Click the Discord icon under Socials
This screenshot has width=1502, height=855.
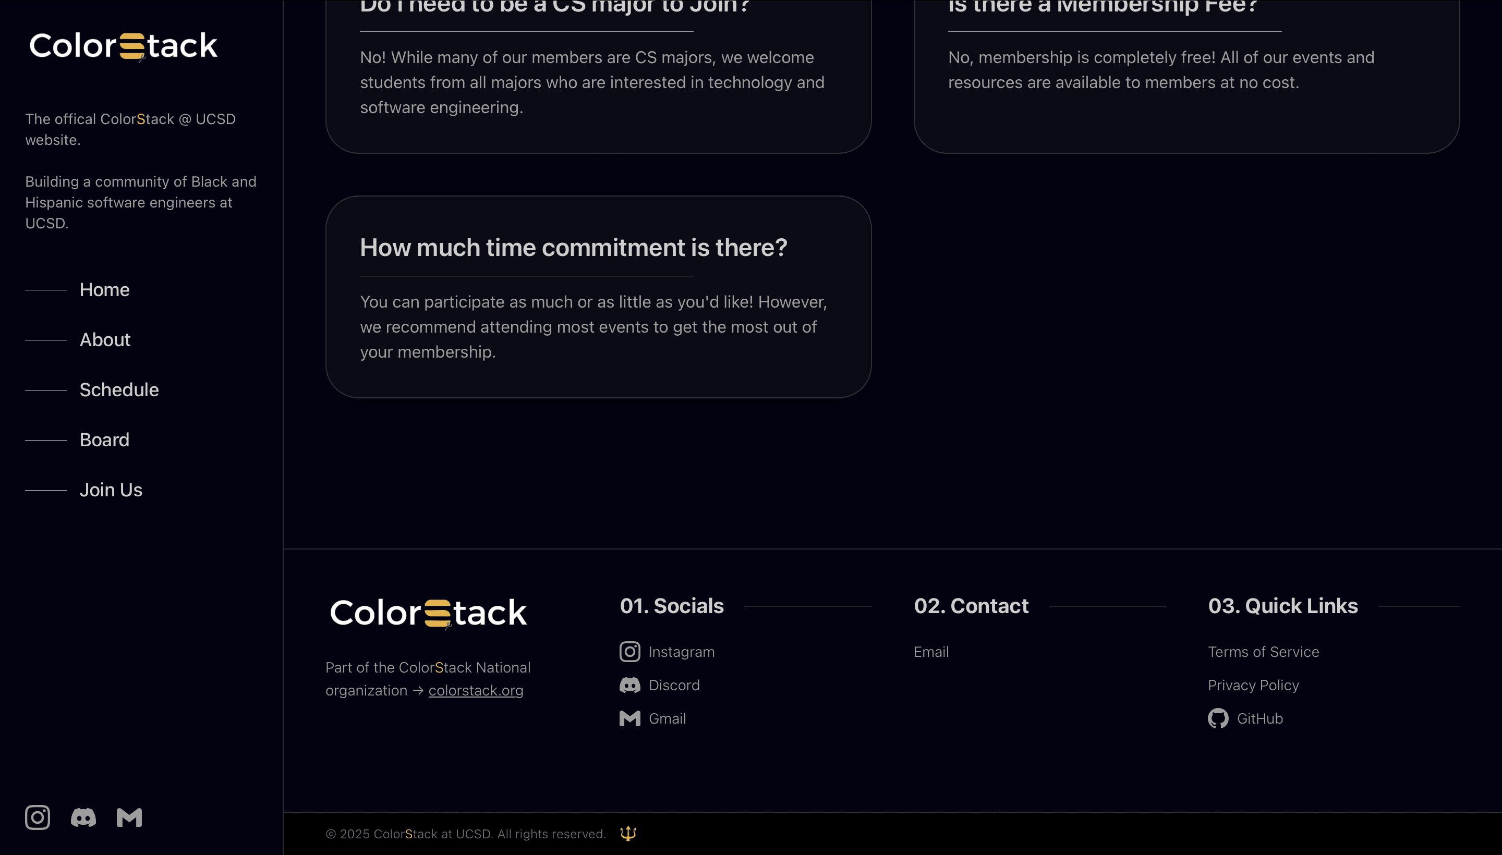[629, 685]
